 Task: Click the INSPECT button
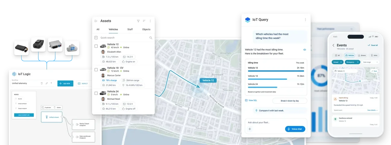(x=83, y=83)
